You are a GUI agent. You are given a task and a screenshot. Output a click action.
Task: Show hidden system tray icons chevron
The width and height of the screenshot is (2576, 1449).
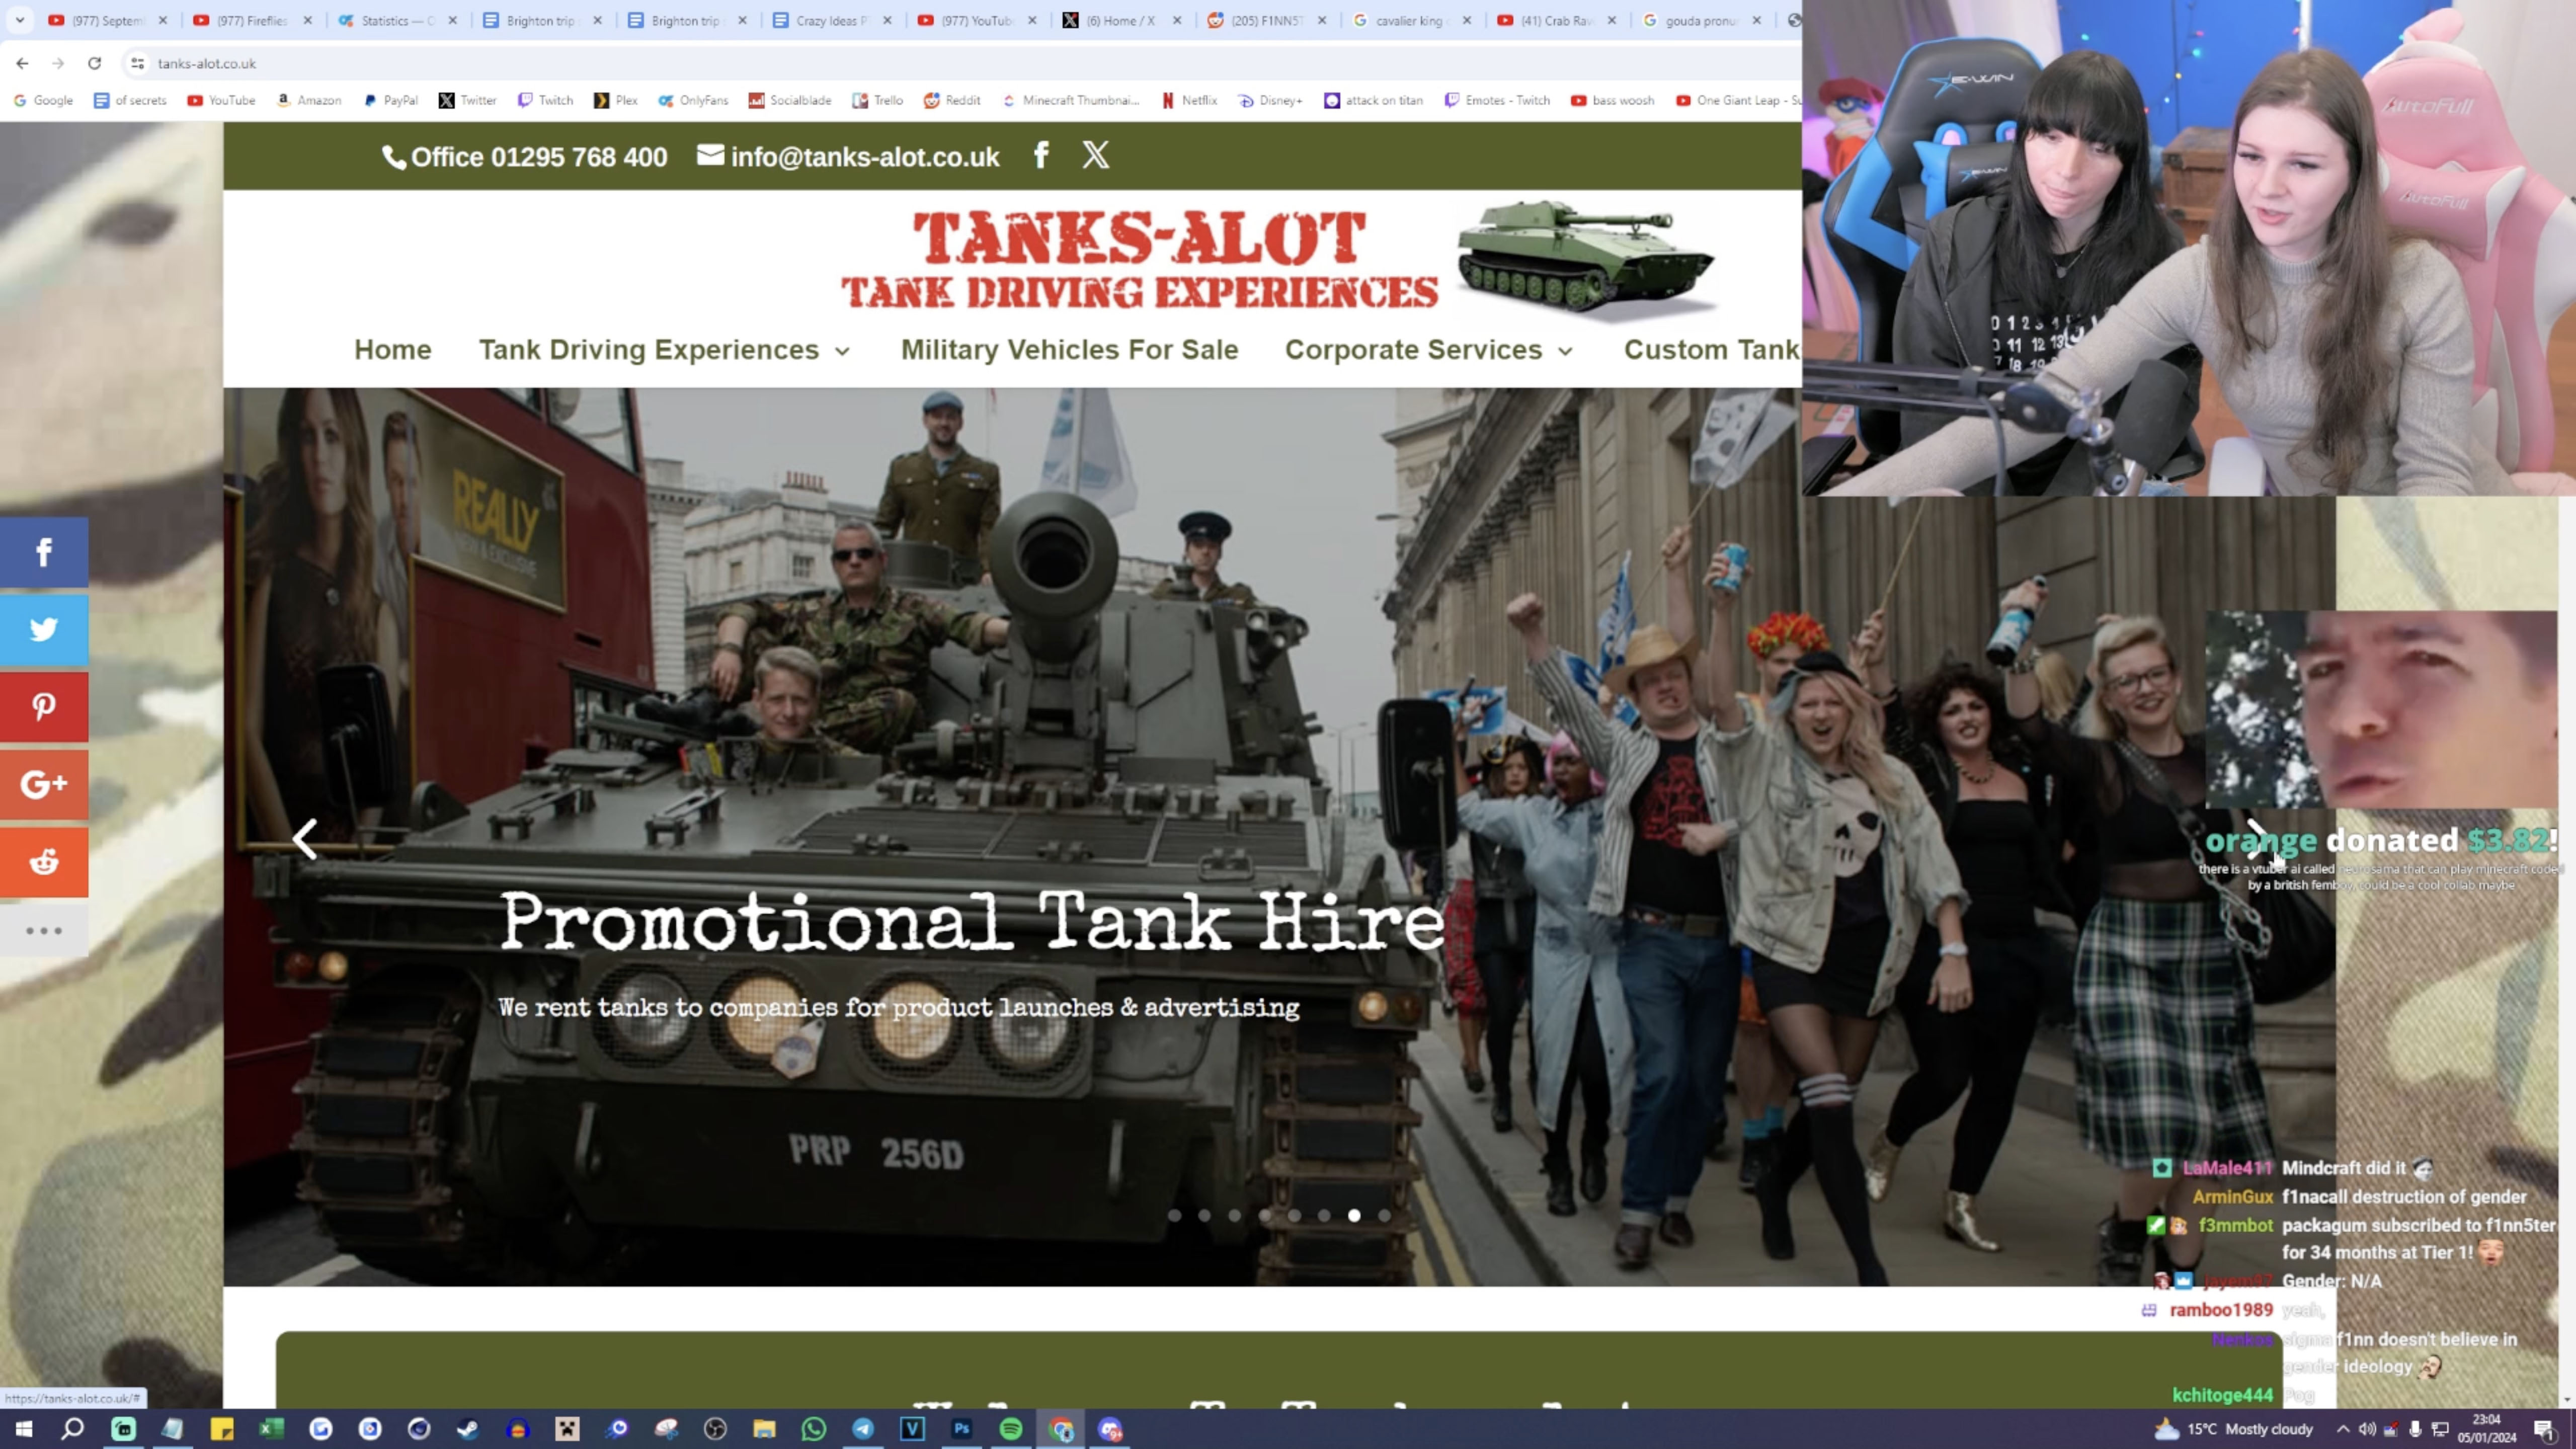2342,1429
